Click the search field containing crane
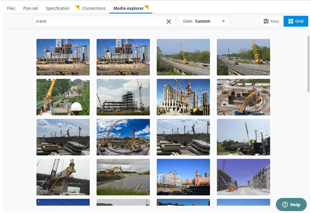 coord(104,21)
